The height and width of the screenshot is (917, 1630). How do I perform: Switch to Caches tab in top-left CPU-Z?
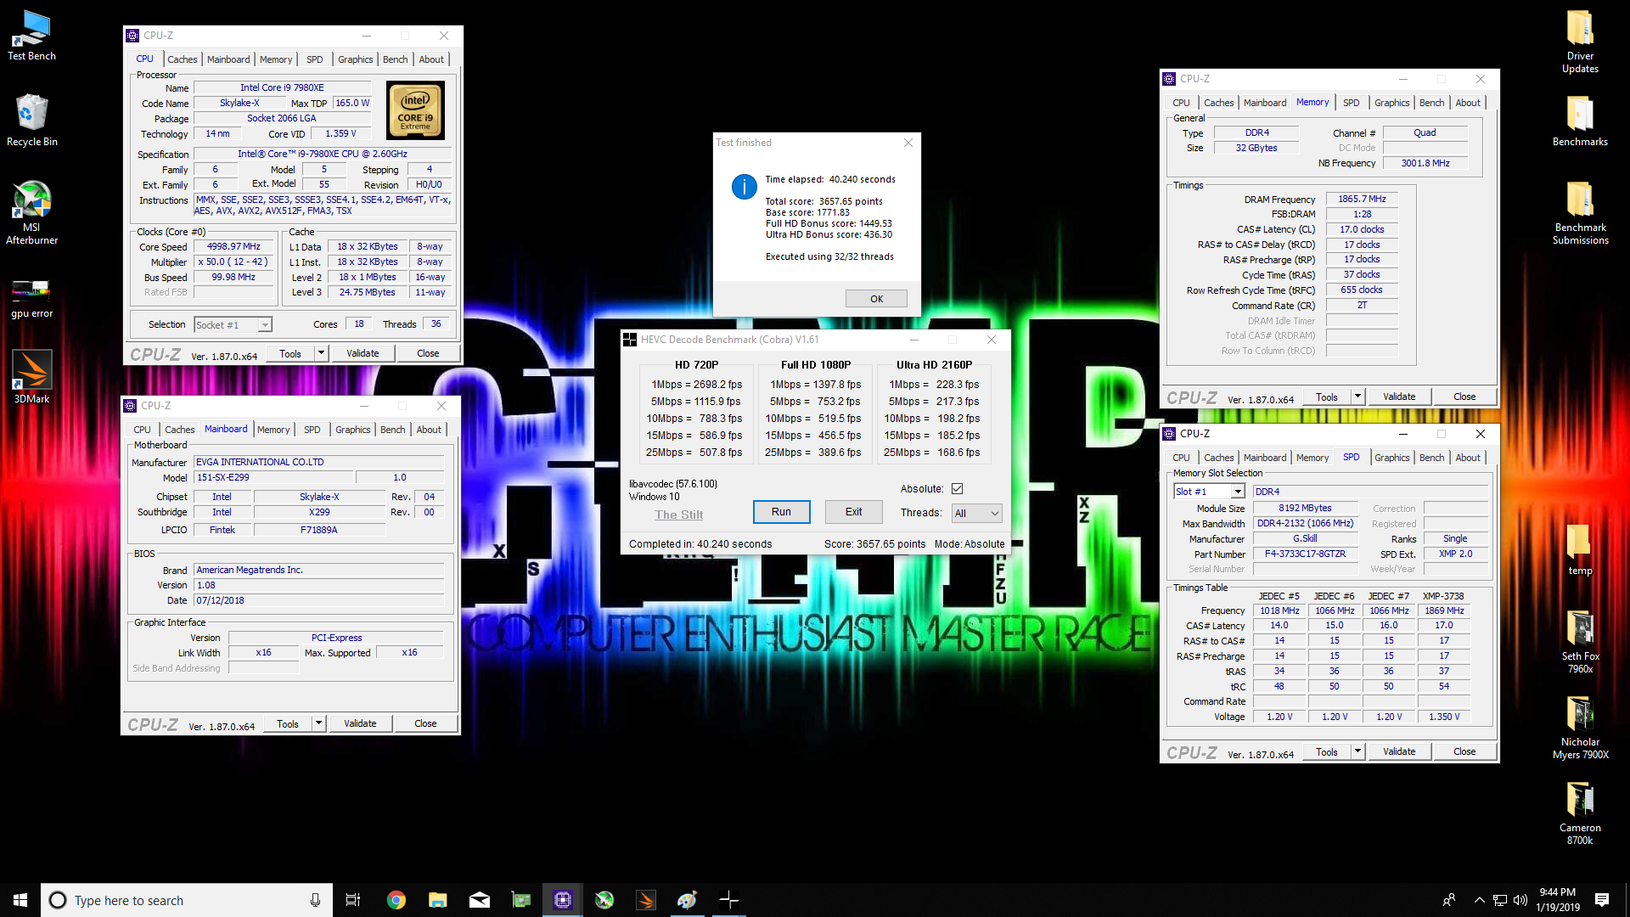(182, 59)
